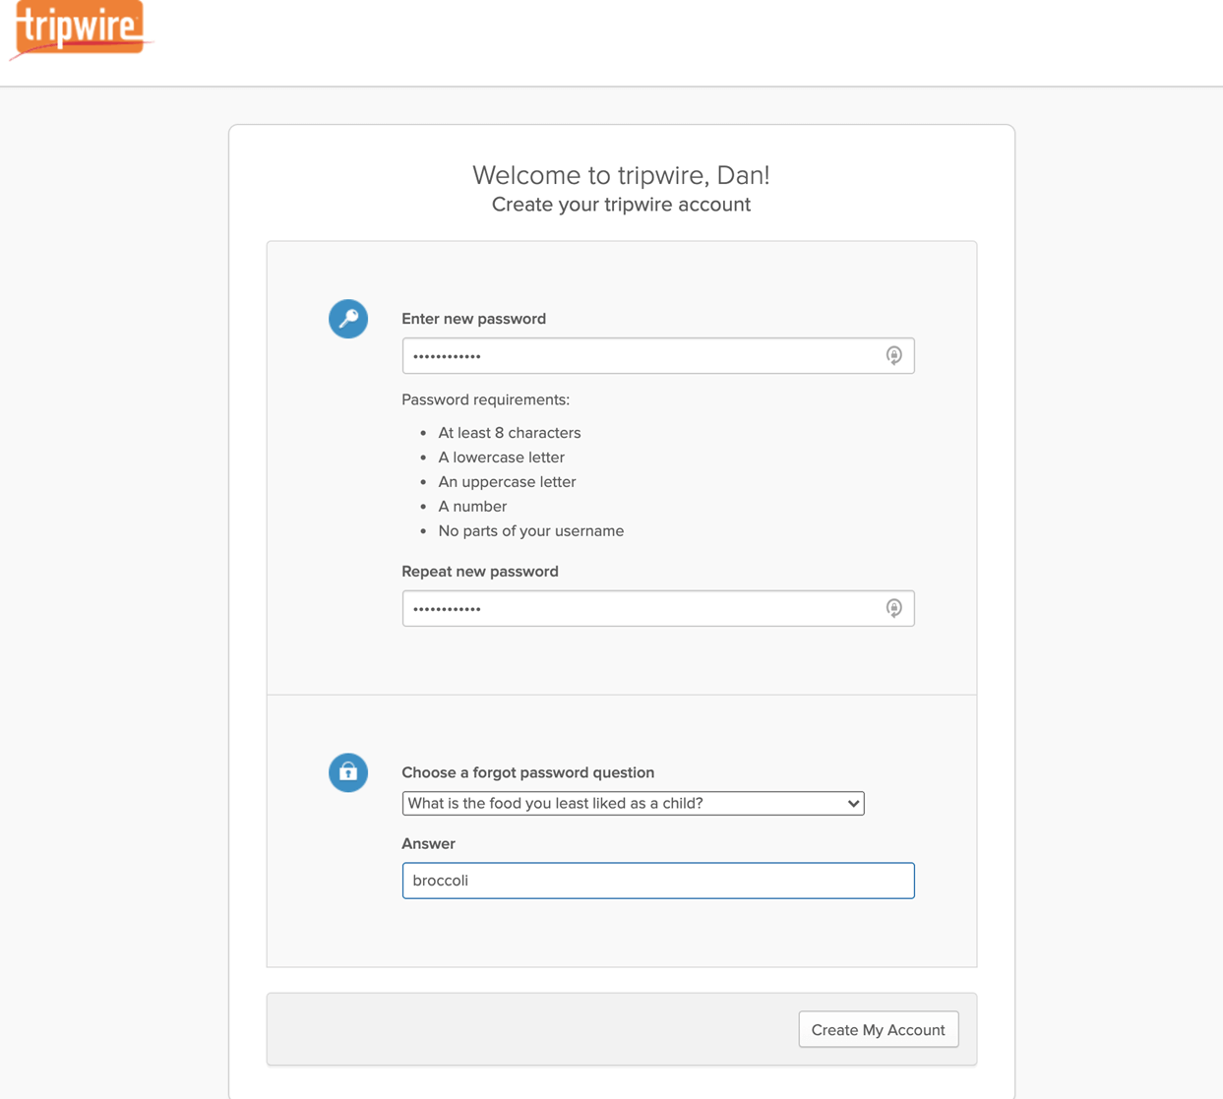Click the dropdown chevron arrow of question selector
This screenshot has height=1099, width=1223.
[x=853, y=804]
